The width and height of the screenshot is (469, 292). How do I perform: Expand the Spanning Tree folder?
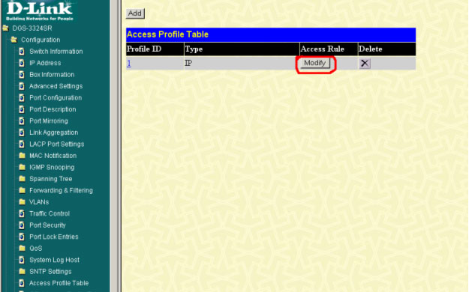click(22, 179)
